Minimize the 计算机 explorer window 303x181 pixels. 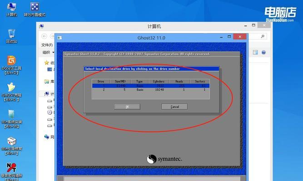[245, 26]
